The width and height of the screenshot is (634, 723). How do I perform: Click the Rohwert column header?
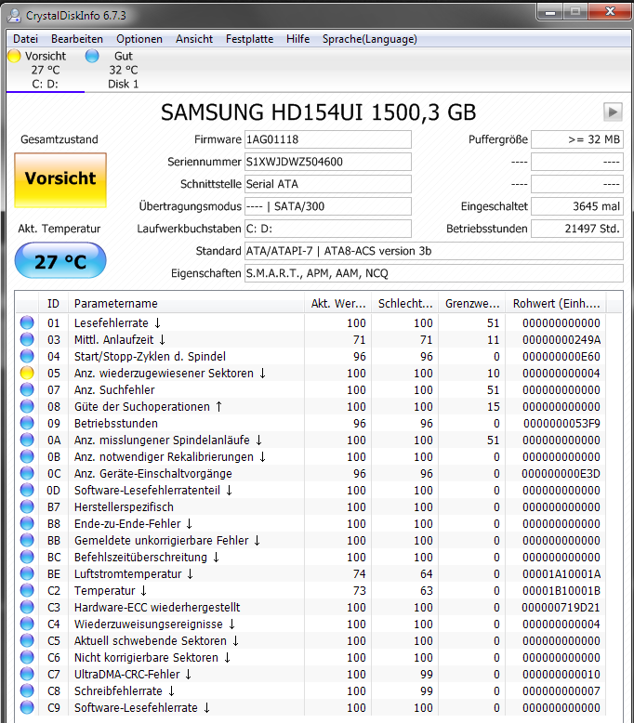[x=556, y=303]
